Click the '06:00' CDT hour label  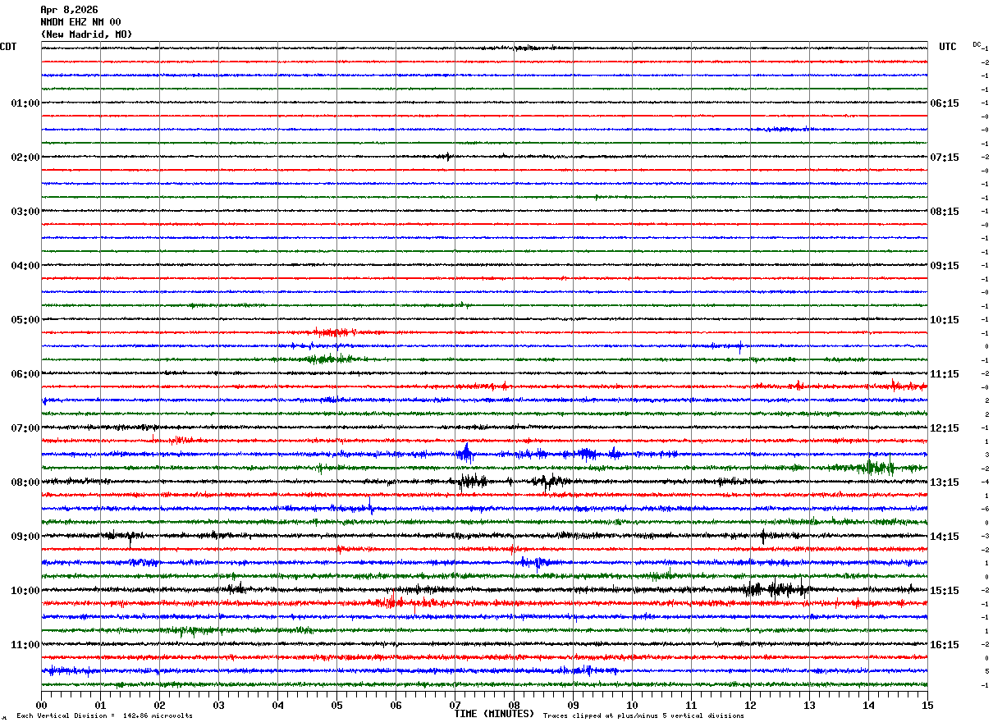pos(25,374)
